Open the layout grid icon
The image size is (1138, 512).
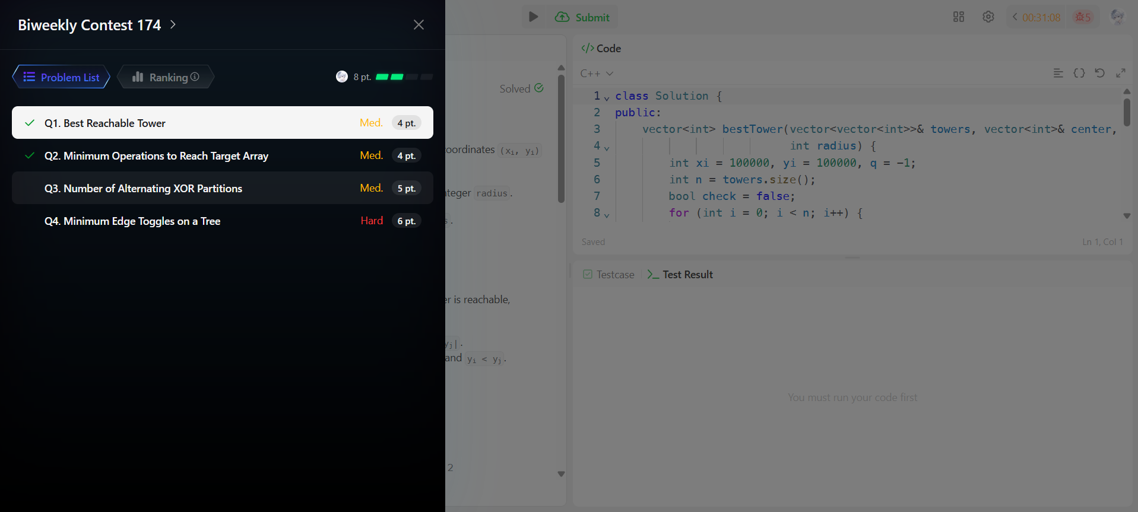[958, 17]
